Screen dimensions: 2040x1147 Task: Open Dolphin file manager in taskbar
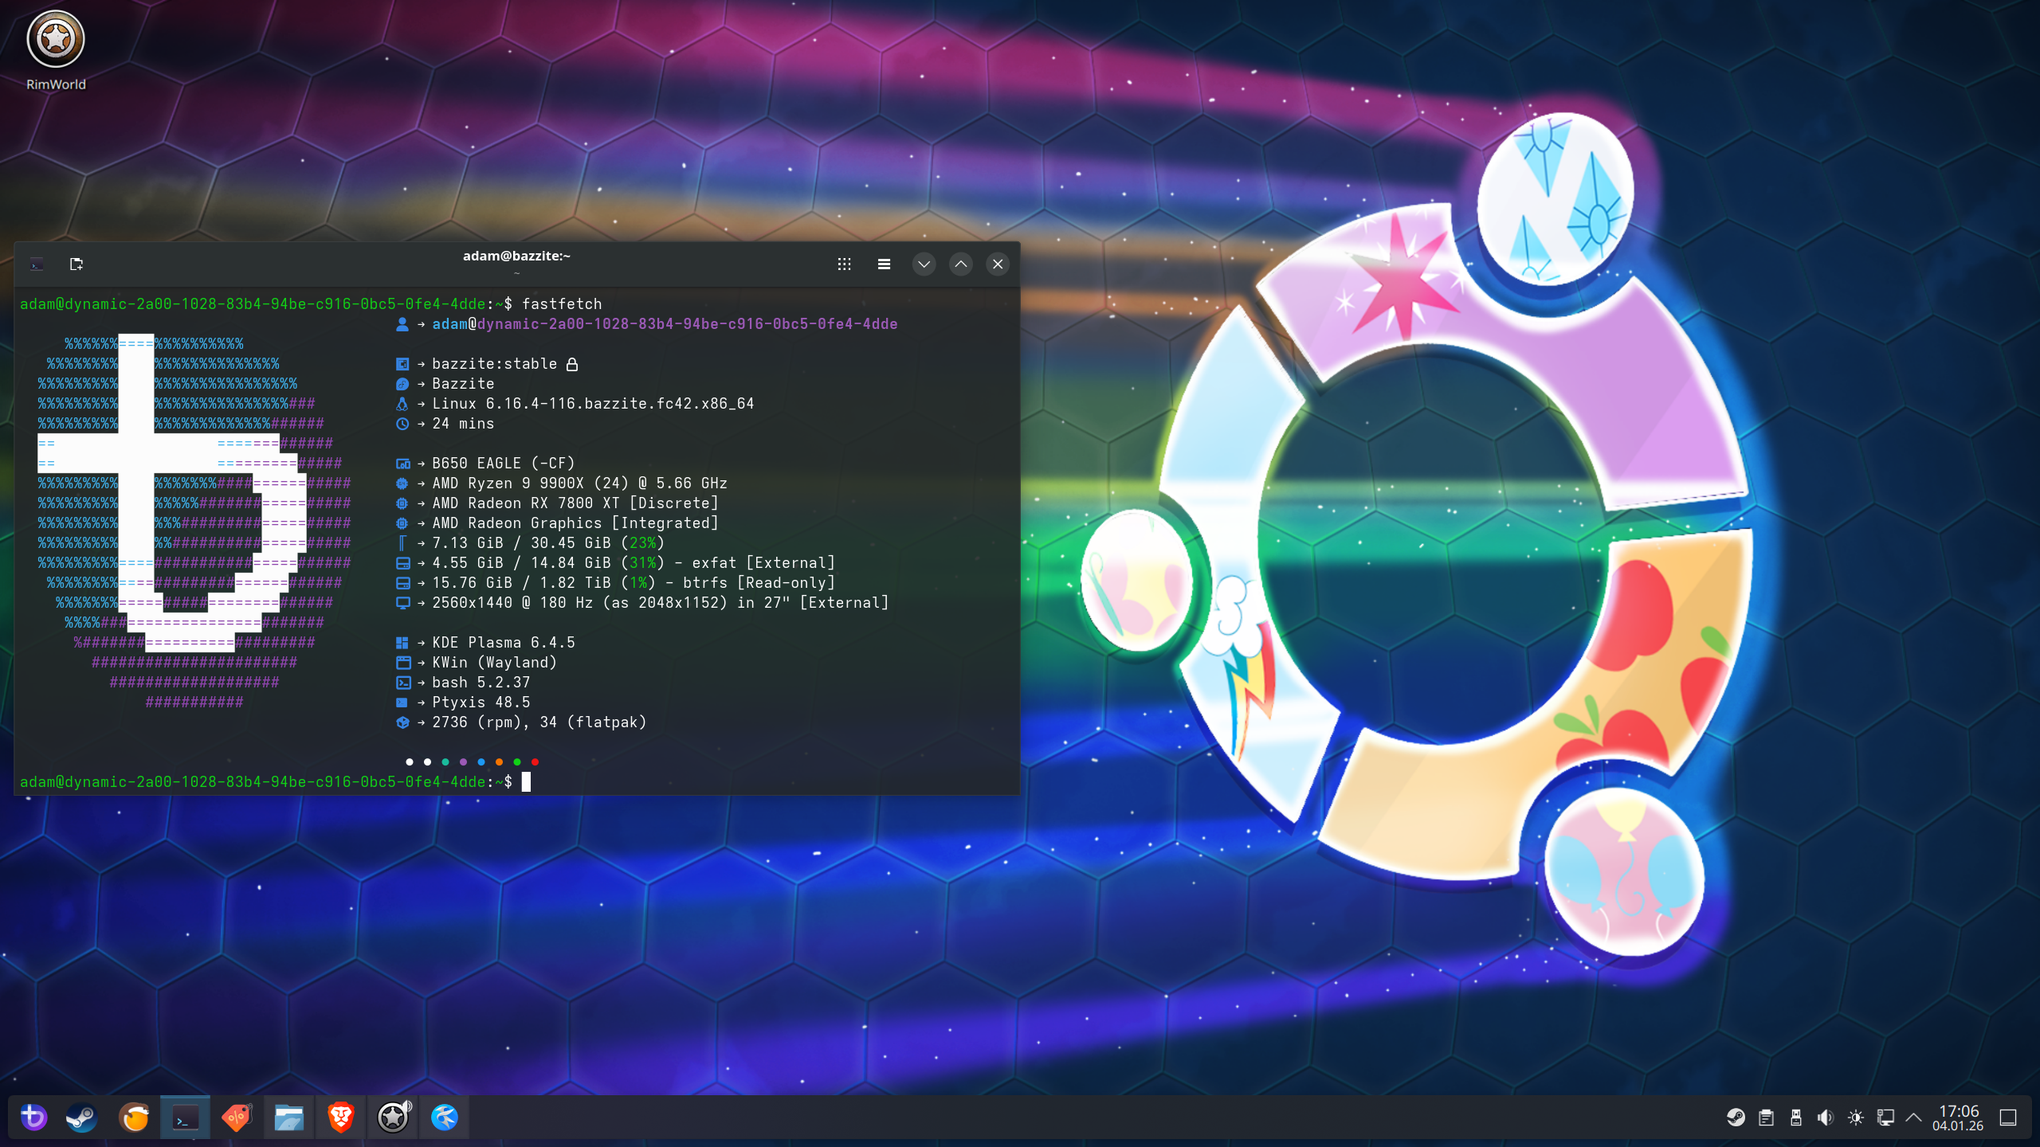click(x=288, y=1118)
